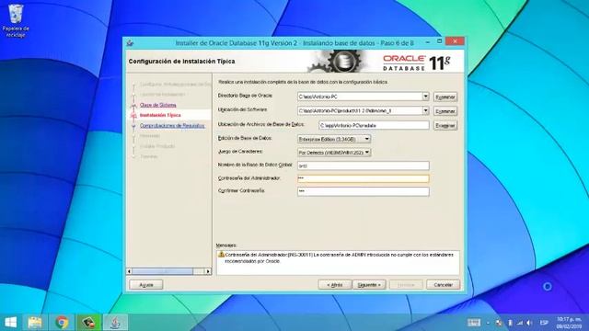Expand the Oracle Base directory dropdown

(x=425, y=97)
